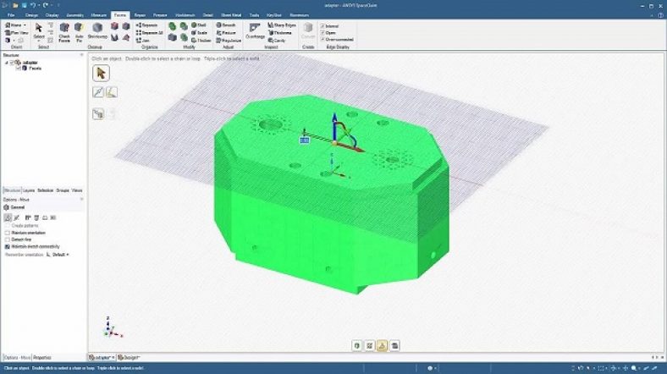Toggle the Over-connected edge display checkbox

point(322,40)
